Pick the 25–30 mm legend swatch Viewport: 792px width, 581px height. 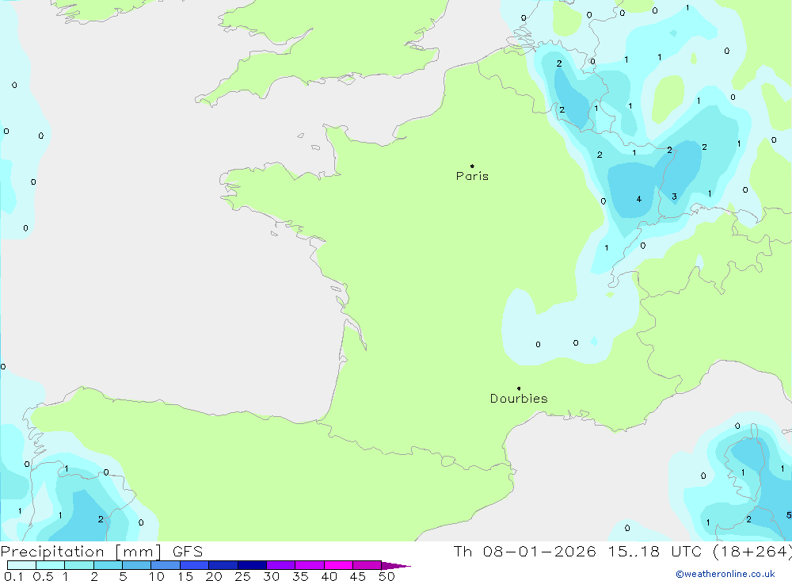coord(252,565)
